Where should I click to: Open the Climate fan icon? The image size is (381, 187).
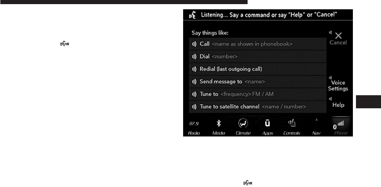(x=243, y=123)
